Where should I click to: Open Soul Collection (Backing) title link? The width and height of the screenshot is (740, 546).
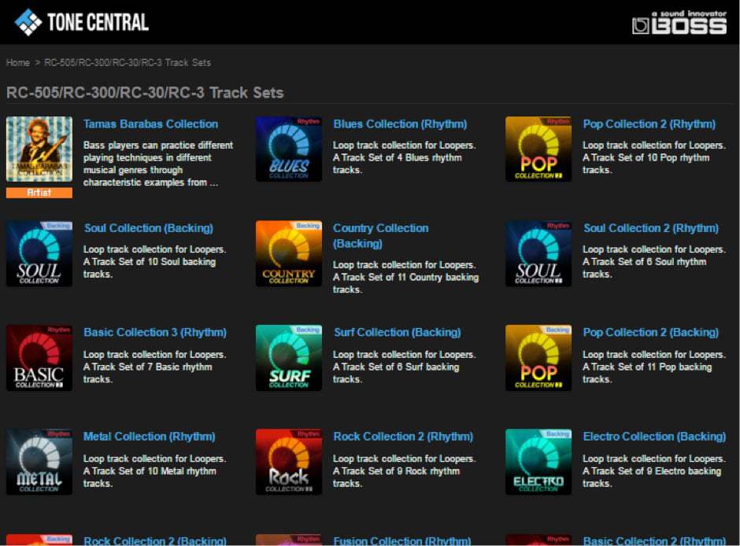[148, 228]
